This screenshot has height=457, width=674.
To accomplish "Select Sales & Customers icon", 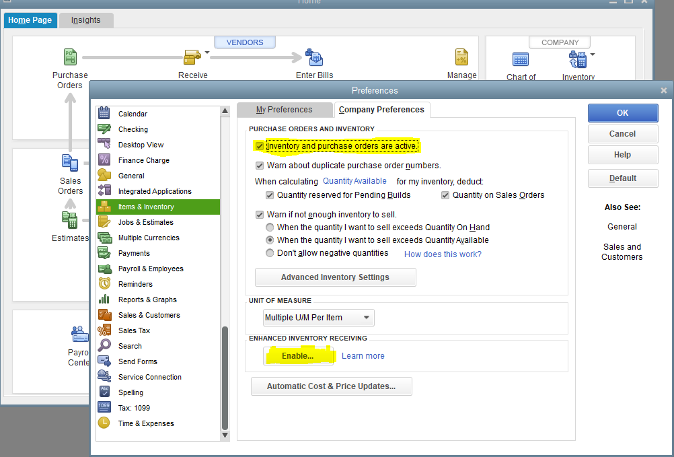I will tap(104, 315).
